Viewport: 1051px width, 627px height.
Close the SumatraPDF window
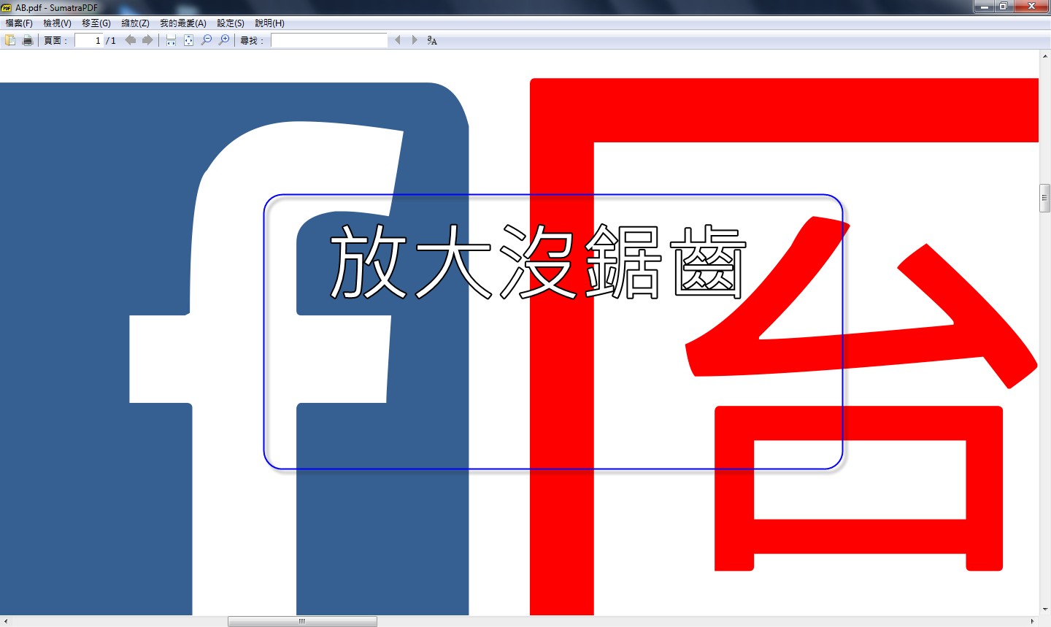(1031, 7)
